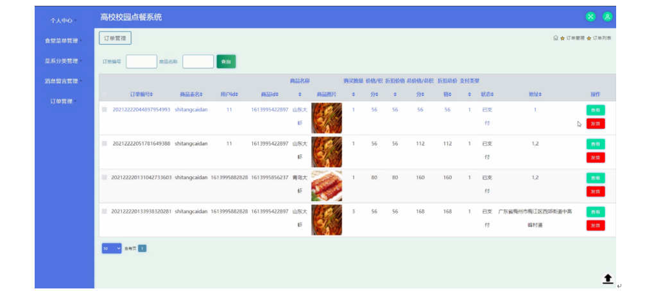Click the address 广东省梅州市梅江区 cell
663x291 pixels.
click(x=535, y=218)
